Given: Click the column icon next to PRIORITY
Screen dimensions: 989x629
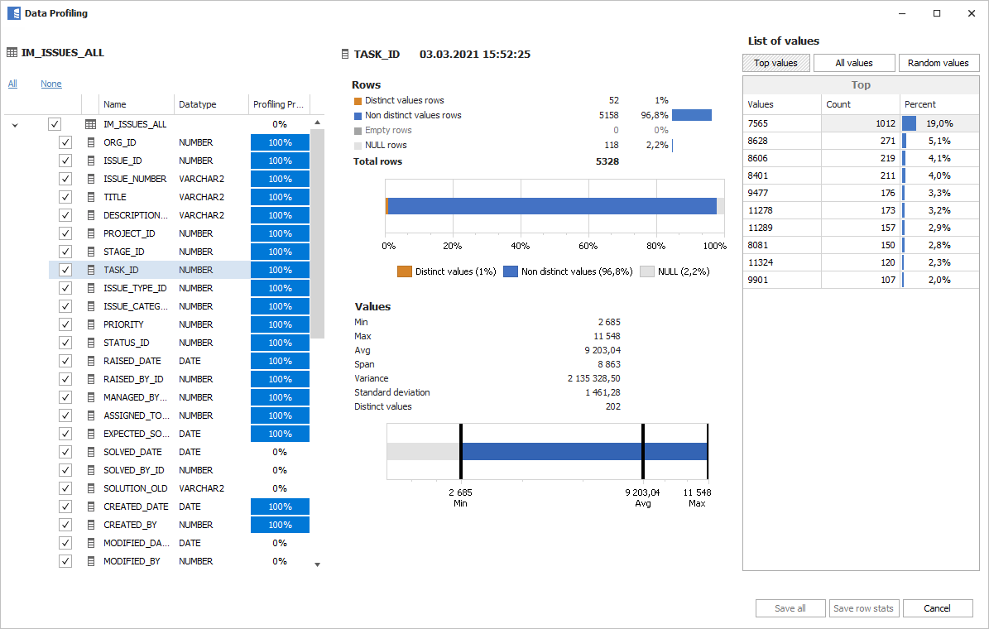Looking at the screenshot, I should coord(91,324).
